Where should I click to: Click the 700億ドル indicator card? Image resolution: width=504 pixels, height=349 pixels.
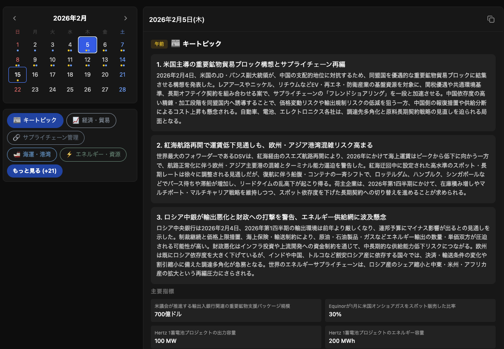pos(236,310)
